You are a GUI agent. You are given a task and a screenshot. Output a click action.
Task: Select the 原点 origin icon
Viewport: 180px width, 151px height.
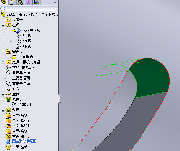pos(9,89)
